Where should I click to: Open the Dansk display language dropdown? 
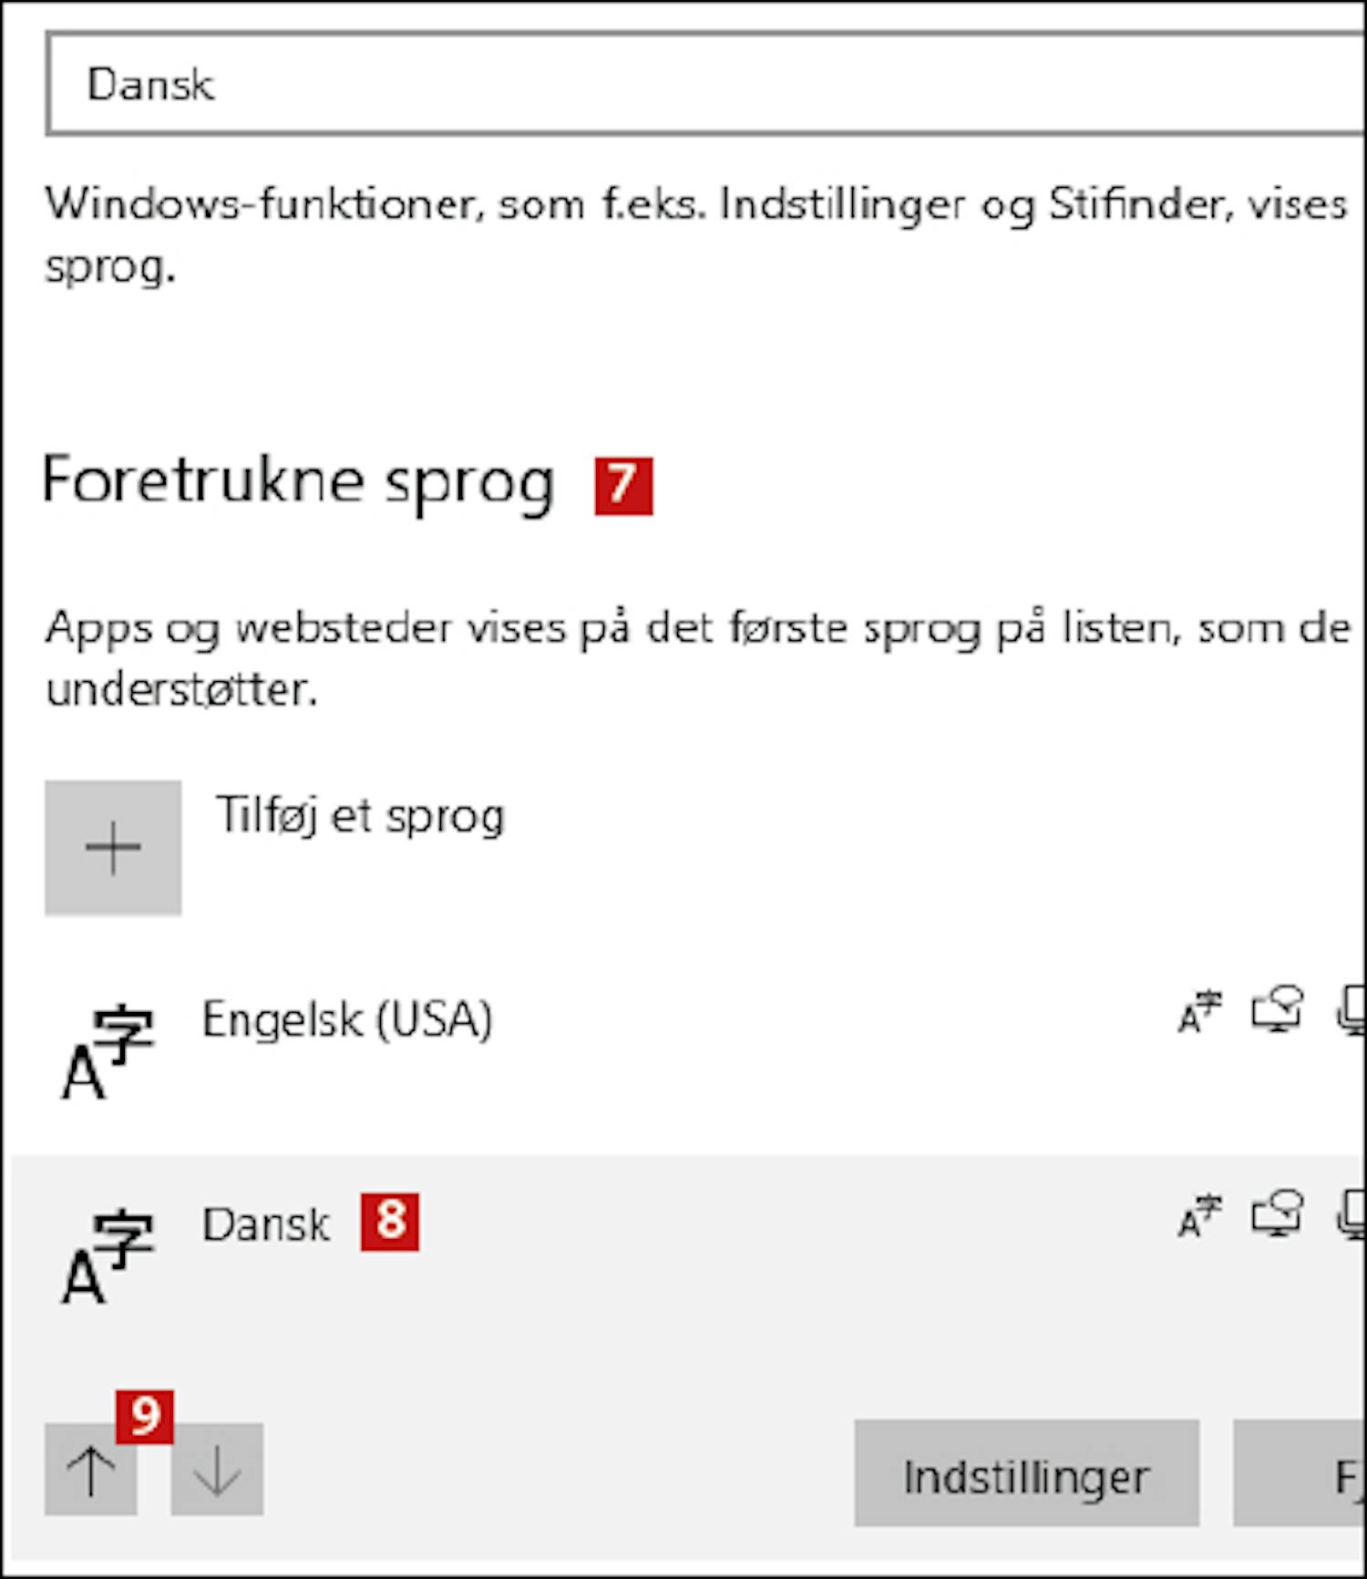(706, 84)
